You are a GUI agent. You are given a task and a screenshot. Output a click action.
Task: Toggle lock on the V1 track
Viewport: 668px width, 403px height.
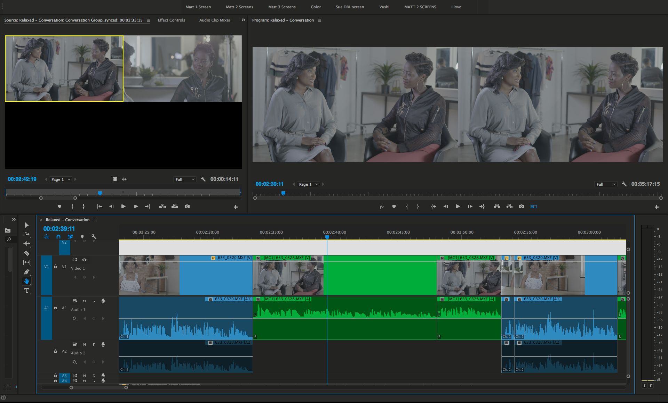click(x=56, y=266)
